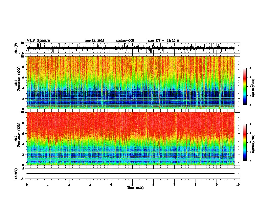Viewport: 268px width, 207px height.
Task: Click the flat ch.3 signal line
Action: tap(131, 174)
